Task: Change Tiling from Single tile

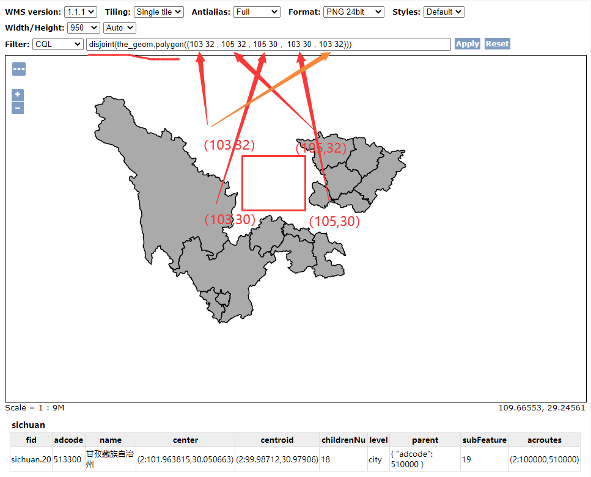Action: click(158, 11)
